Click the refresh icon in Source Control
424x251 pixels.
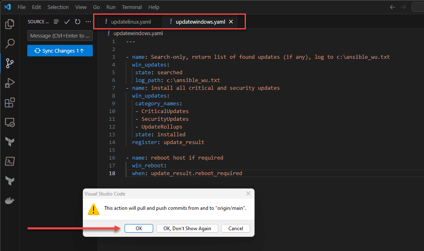78,22
